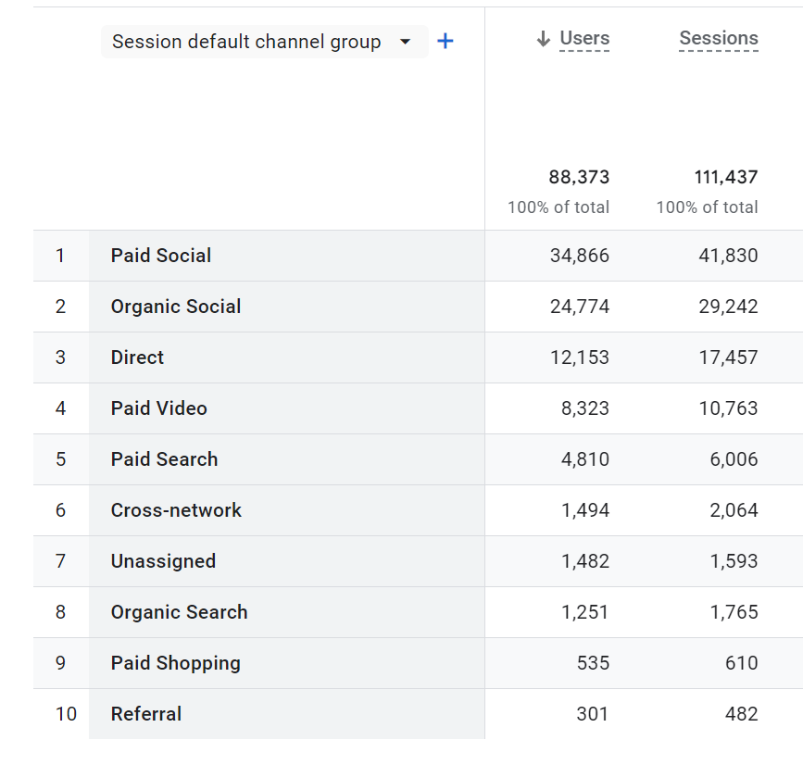The width and height of the screenshot is (803, 765).
Task: Click Direct sessions value 17,457
Action: tap(728, 357)
